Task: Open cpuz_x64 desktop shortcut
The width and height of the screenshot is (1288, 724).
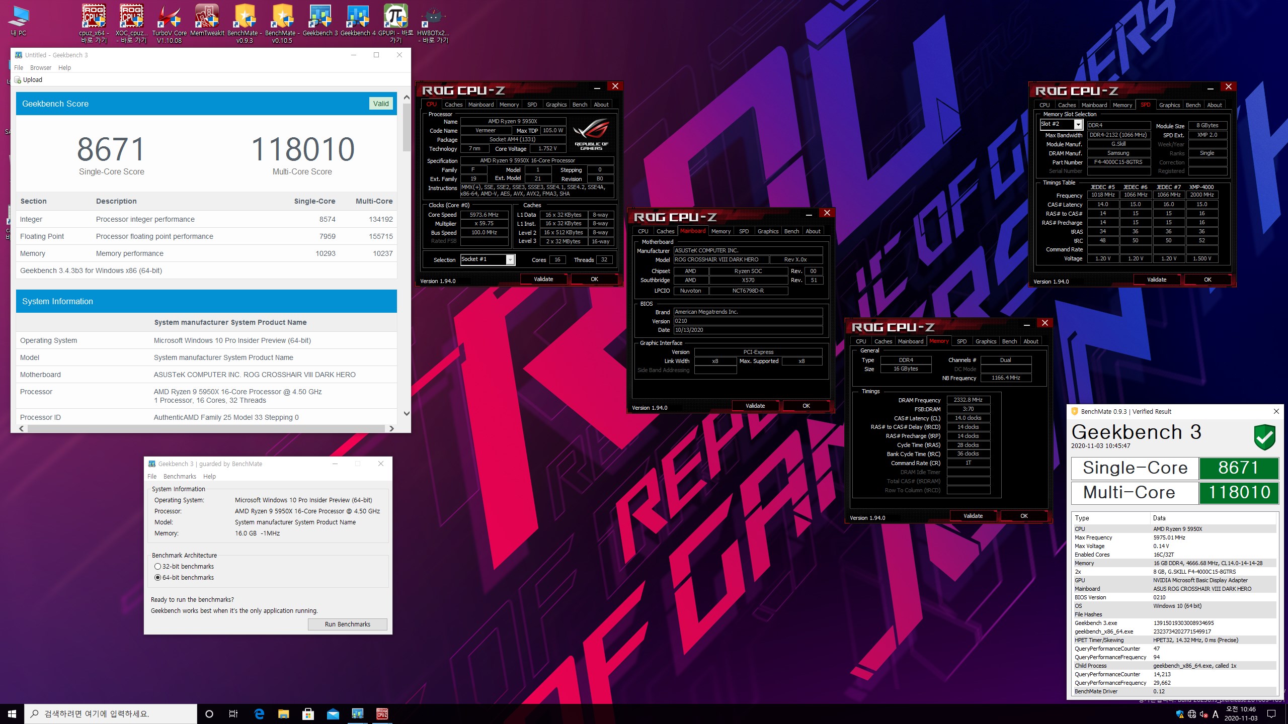Action: tap(94, 24)
